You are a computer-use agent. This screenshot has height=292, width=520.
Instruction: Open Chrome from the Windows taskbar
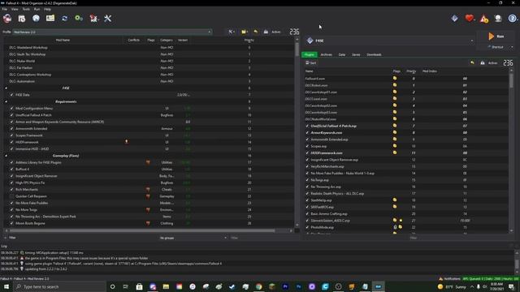(258, 286)
